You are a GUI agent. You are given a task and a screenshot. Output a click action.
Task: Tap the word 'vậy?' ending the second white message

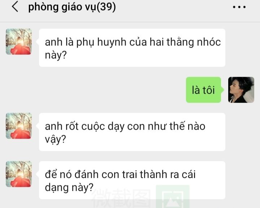[55, 139]
